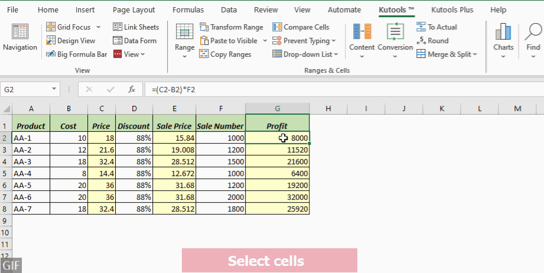544x273 pixels.
Task: Click Paste to Visible
Action: coord(229,41)
